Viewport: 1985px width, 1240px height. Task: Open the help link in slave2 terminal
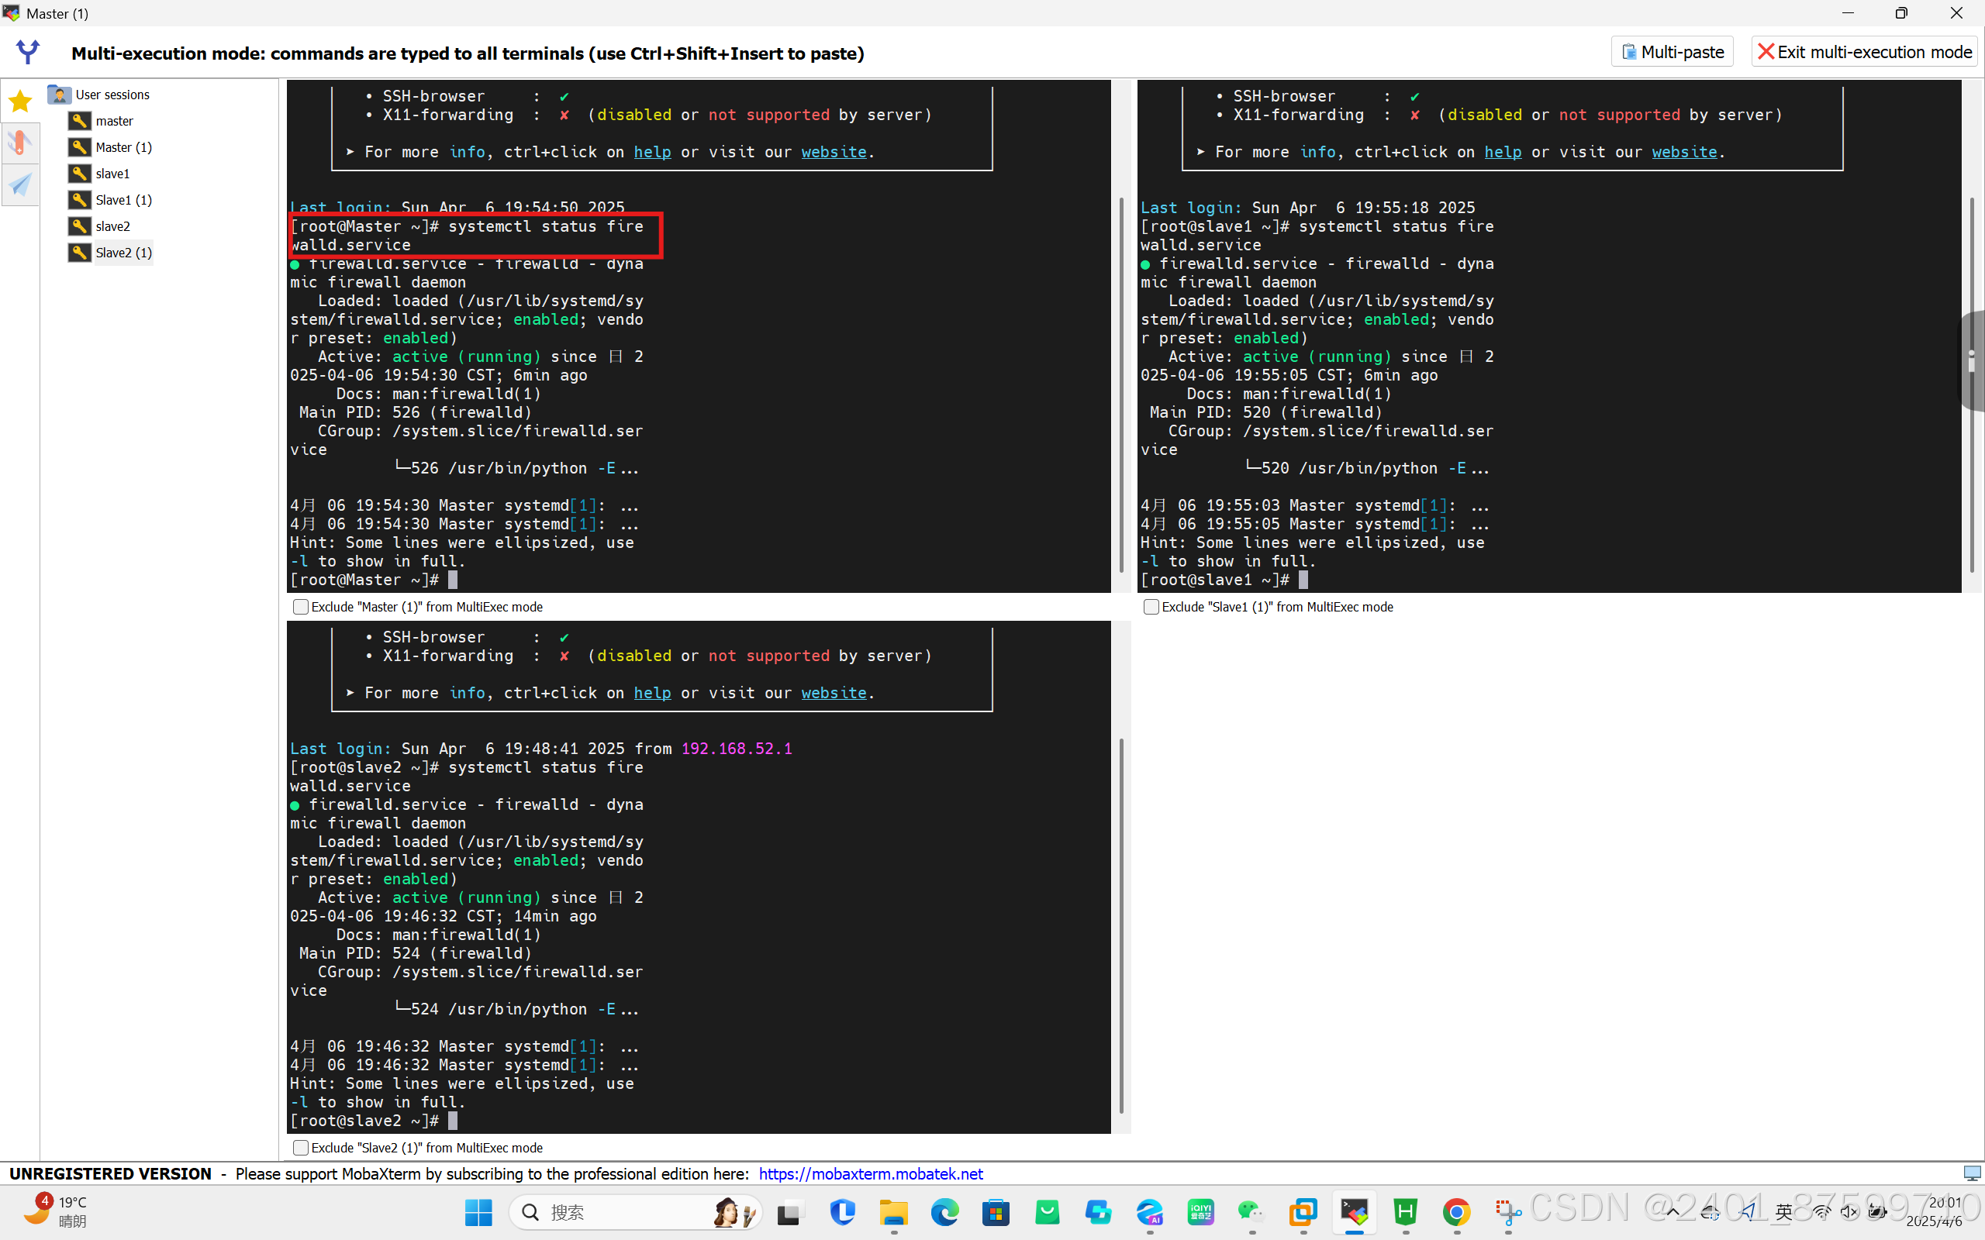click(x=652, y=693)
